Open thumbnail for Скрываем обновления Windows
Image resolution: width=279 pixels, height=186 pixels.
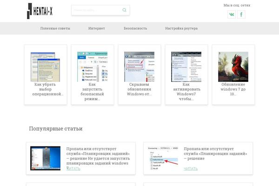139,67
